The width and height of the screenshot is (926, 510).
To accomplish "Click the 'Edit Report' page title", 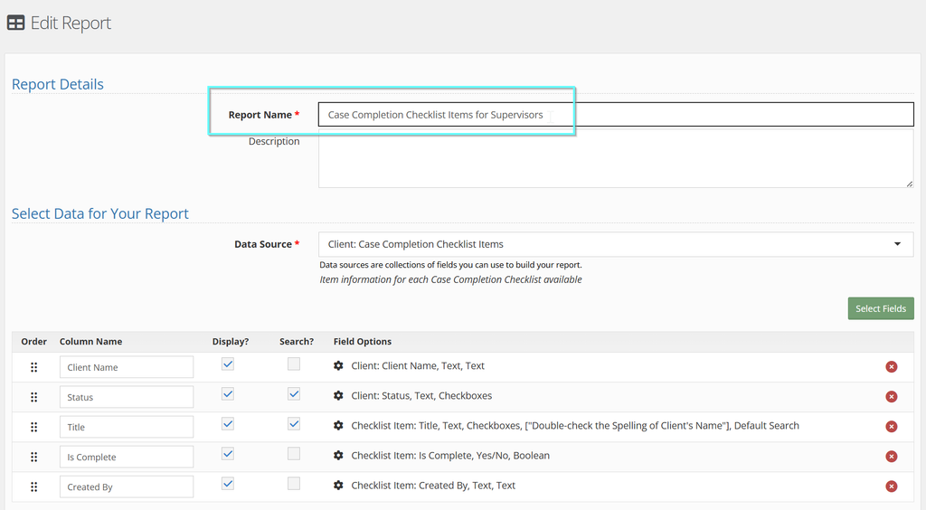I will 71,23.
